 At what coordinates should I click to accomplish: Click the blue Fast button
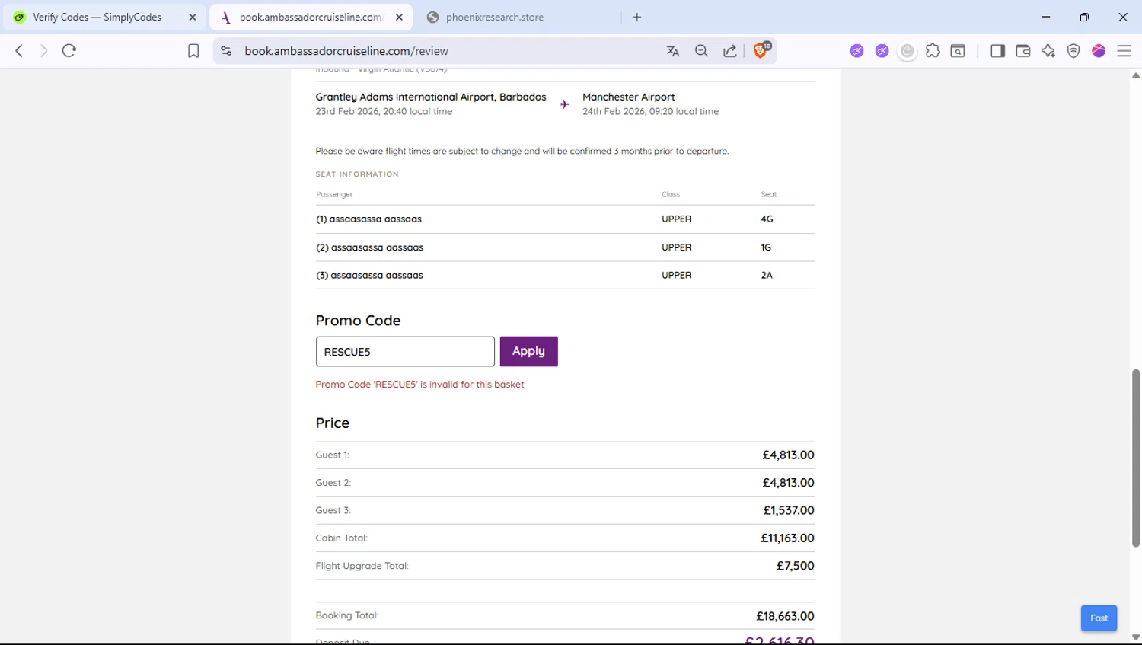point(1099,618)
